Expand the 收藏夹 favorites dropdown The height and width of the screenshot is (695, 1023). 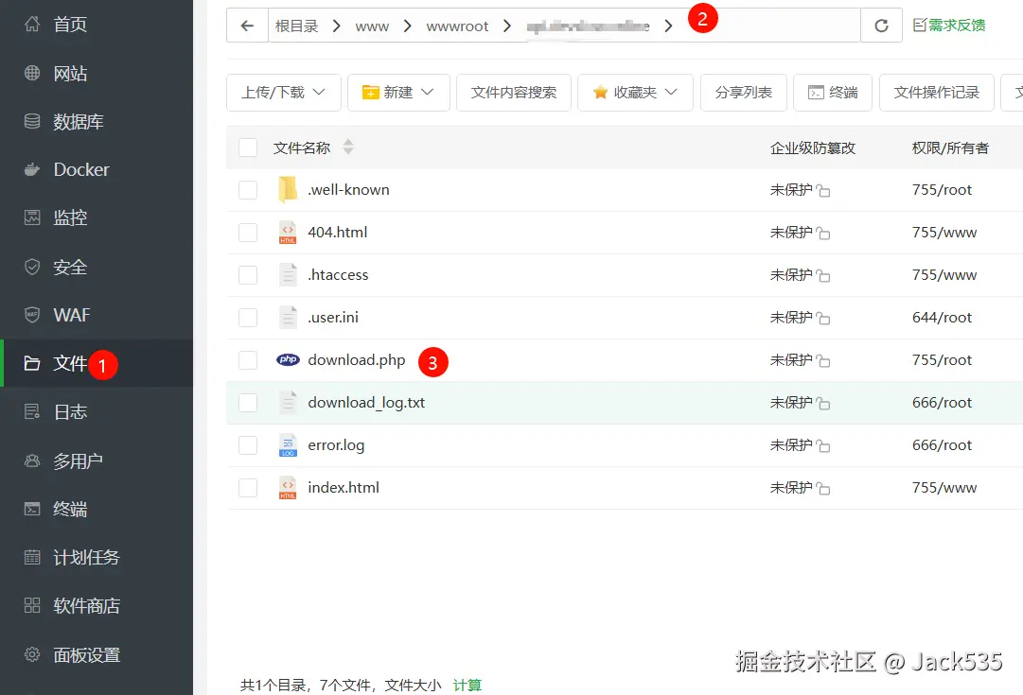click(x=635, y=93)
